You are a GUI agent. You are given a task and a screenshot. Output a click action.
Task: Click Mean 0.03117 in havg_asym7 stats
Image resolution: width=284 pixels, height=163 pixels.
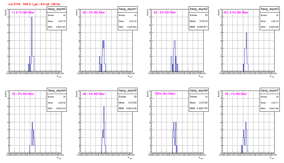(x=270, y=103)
